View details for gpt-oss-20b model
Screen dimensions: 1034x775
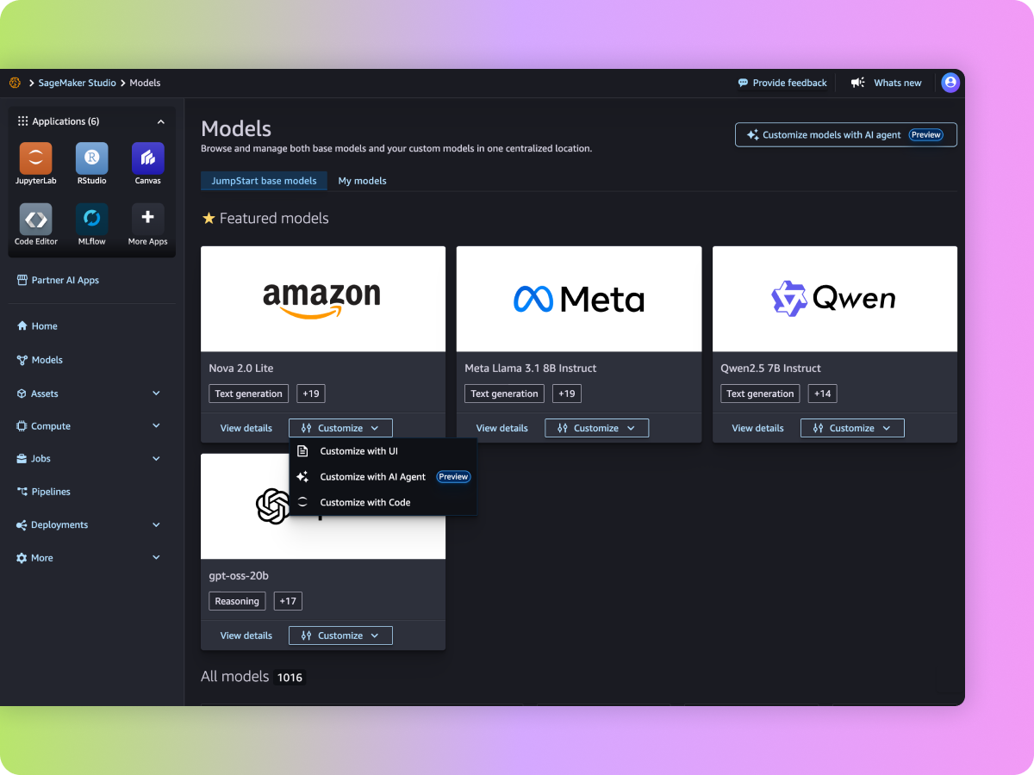246,635
